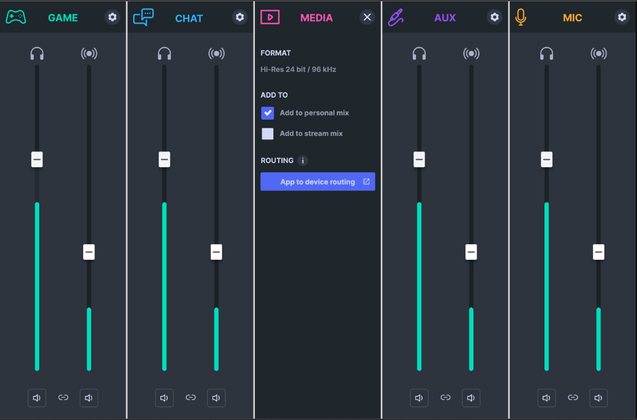Enable the Add to stream mix checkbox
The image size is (637, 420).
coord(267,133)
